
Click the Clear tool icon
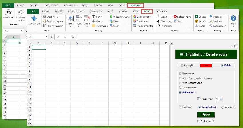[x=111, y=26]
